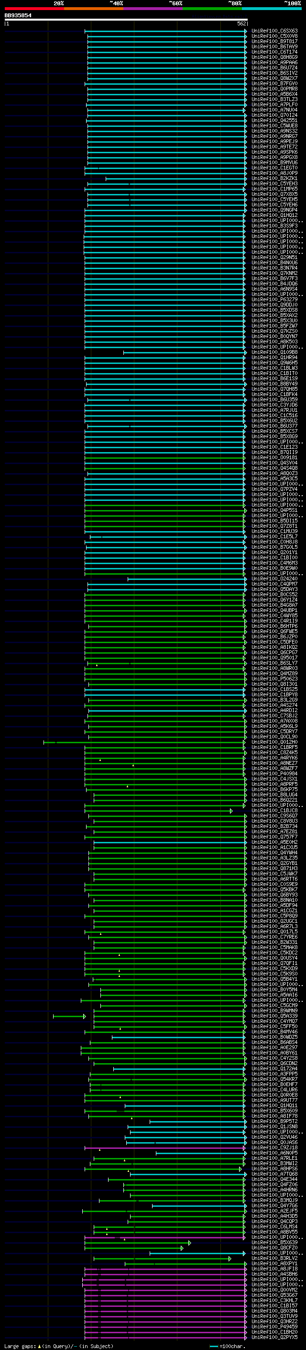Viewport: 306px width, 1350px height.
Task: Select the UniRef100_A7TQ68 label
Action: [x=274, y=1174]
